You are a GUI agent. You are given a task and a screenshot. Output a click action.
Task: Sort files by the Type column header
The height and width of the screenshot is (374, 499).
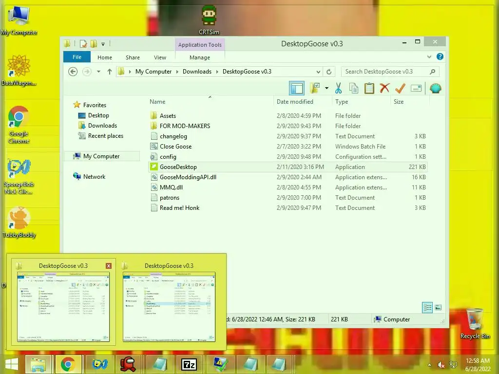(361, 102)
